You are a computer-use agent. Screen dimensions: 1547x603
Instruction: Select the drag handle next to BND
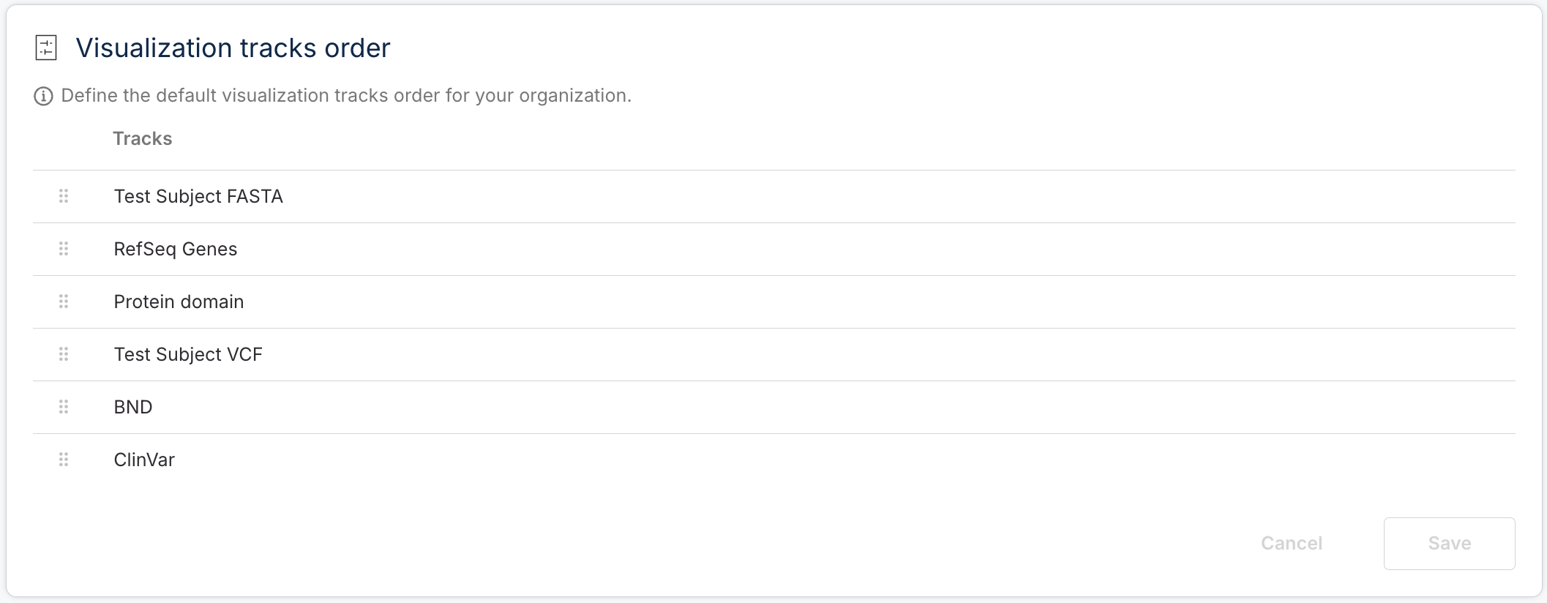pyautogui.click(x=64, y=407)
